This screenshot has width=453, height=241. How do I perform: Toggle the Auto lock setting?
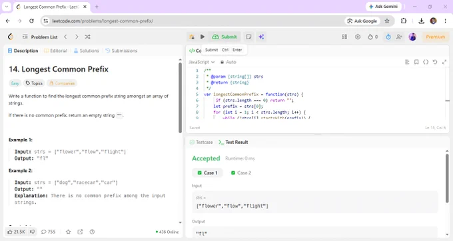(228, 62)
